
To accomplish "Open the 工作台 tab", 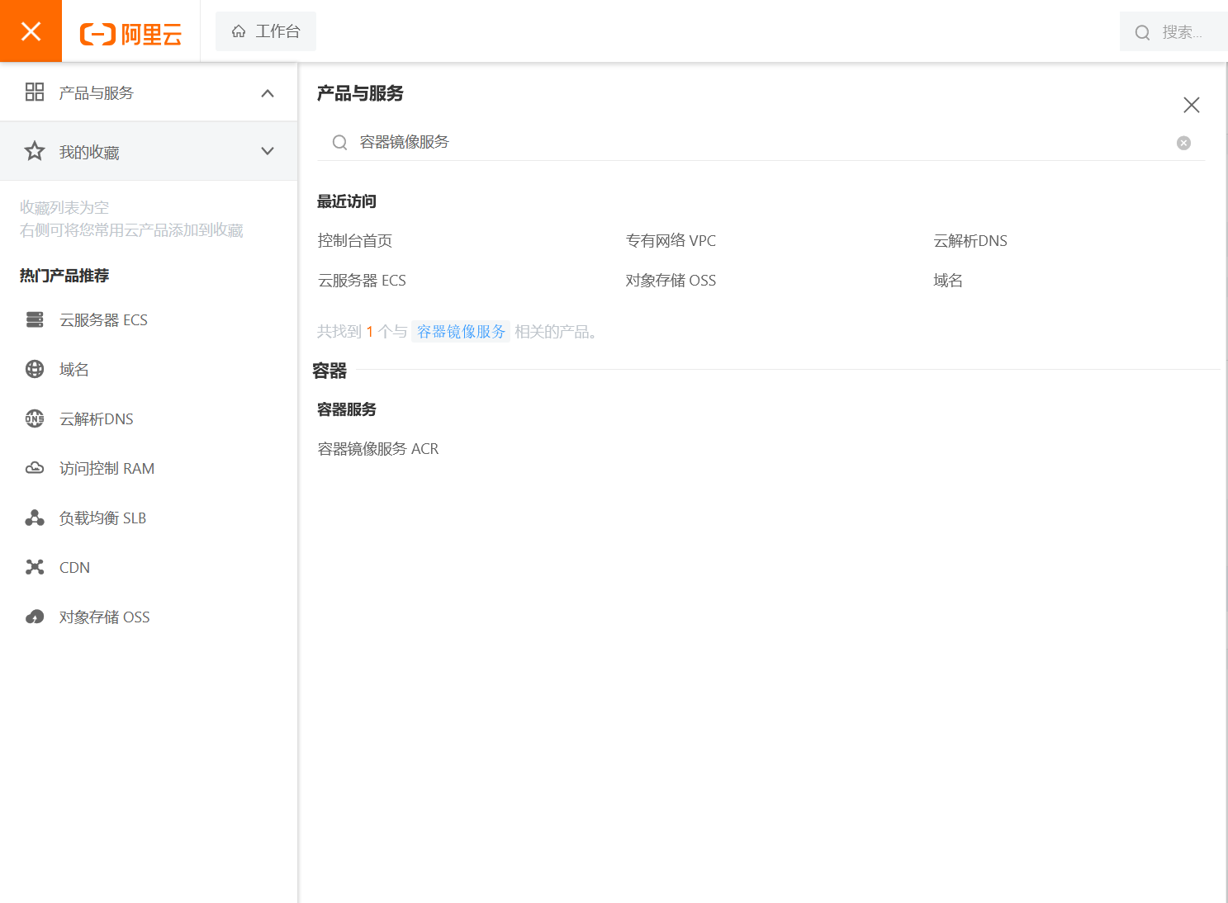I will [266, 31].
